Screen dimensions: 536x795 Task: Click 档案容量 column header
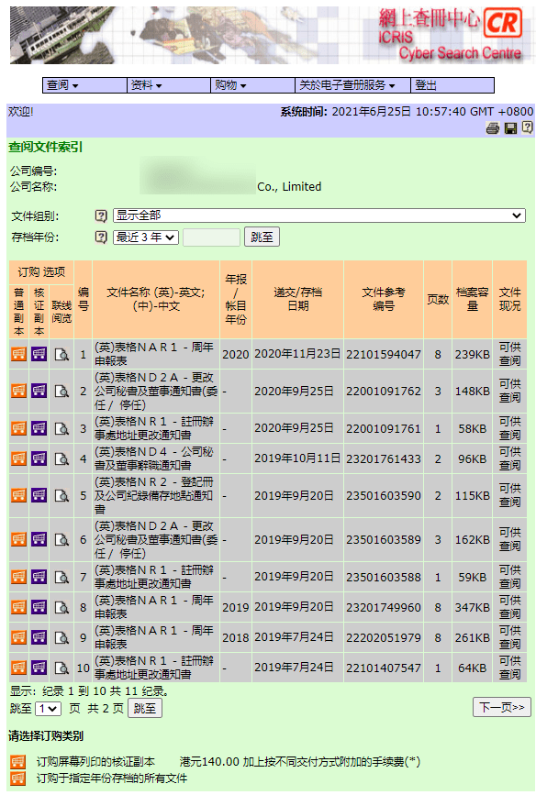click(472, 299)
